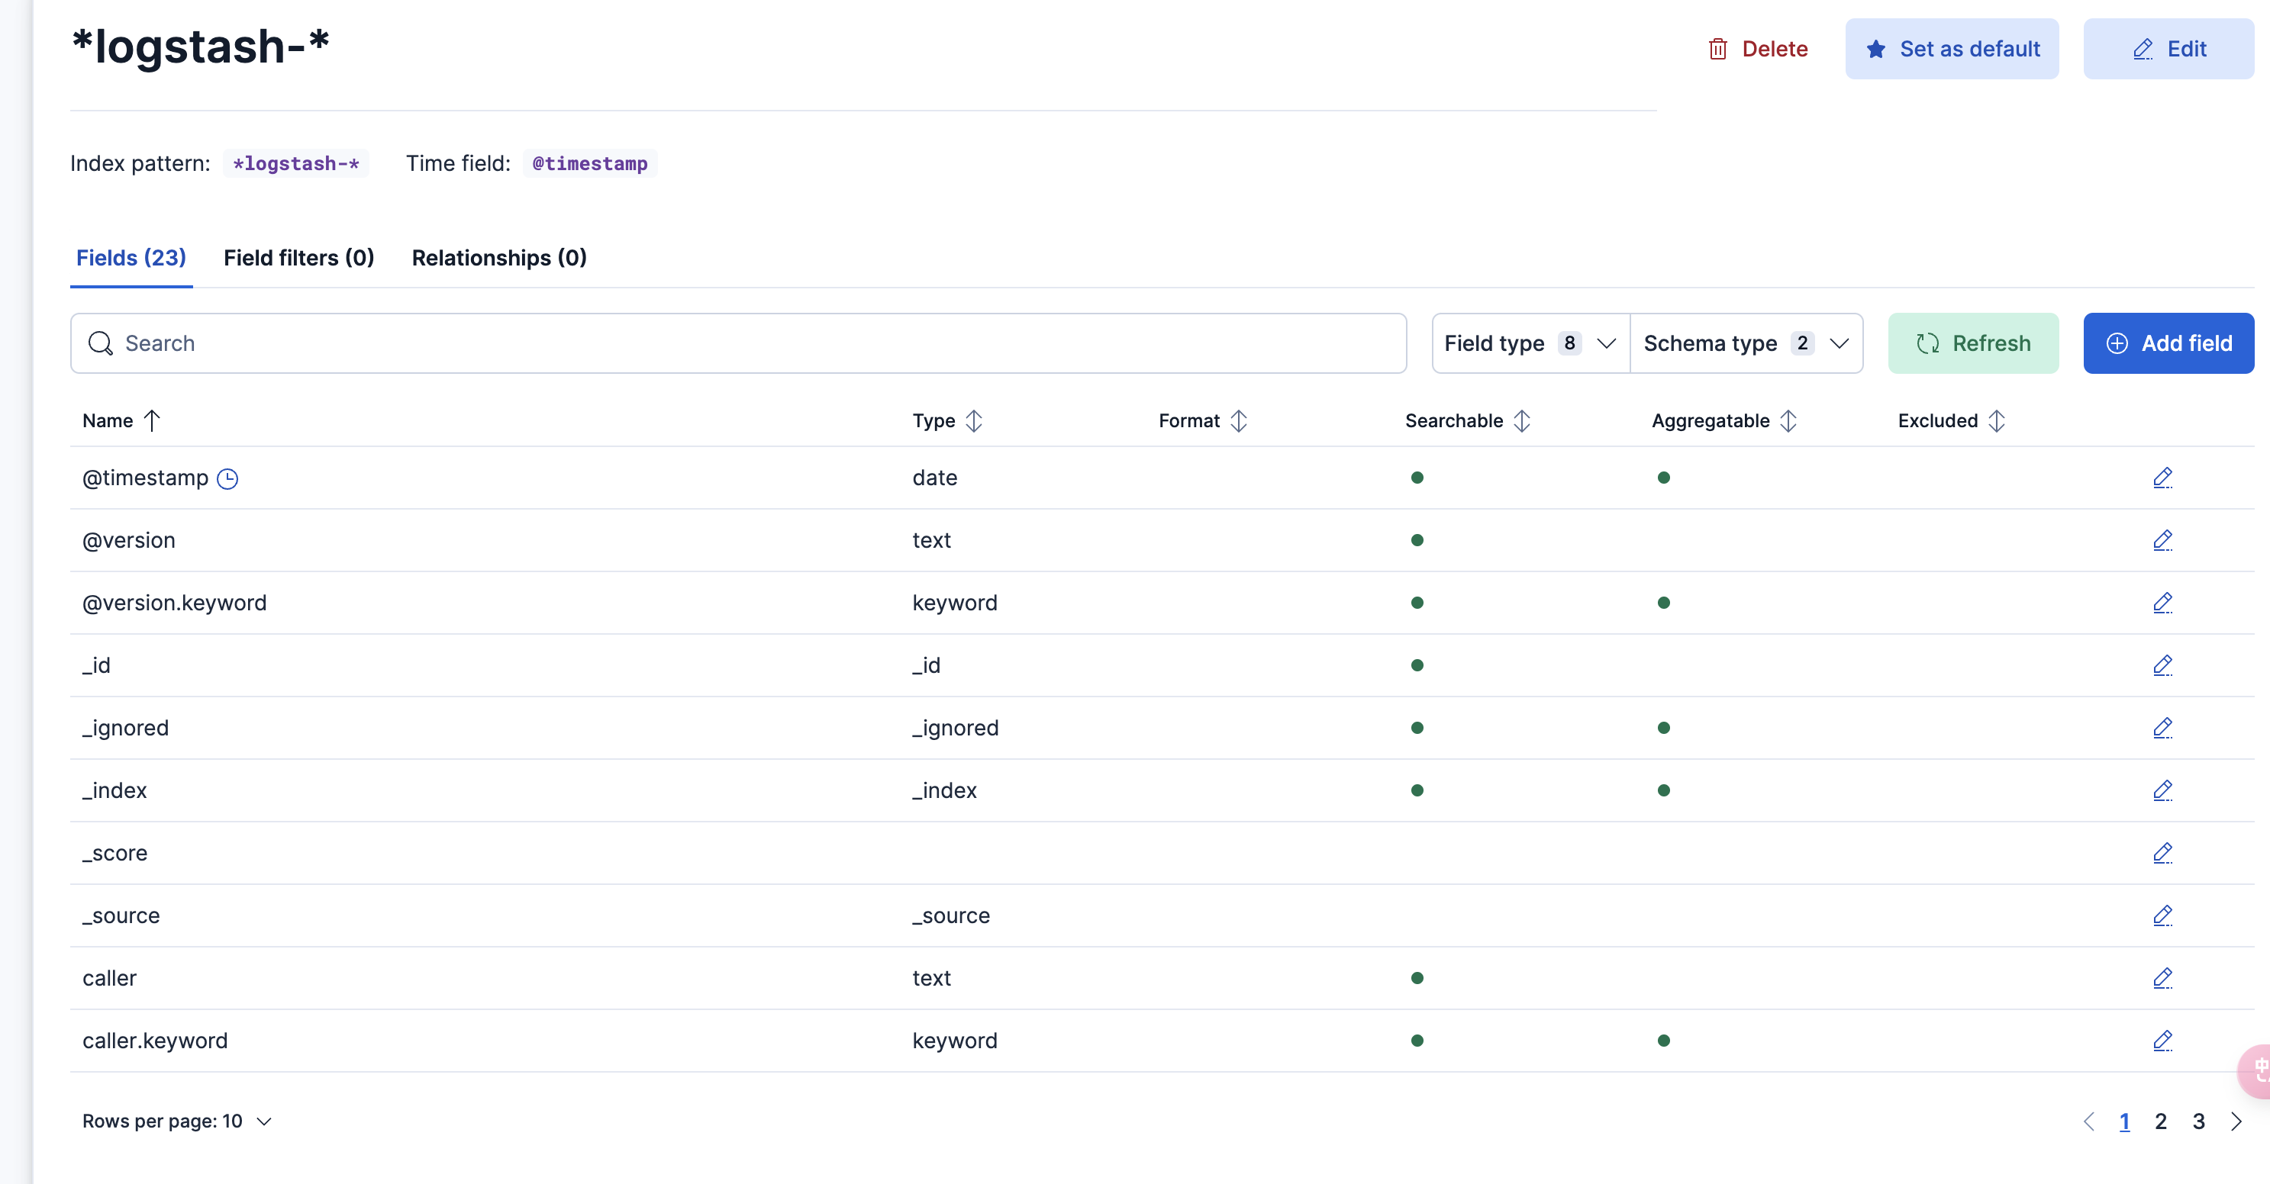Go to next page arrow
2270x1184 pixels.
[2236, 1121]
